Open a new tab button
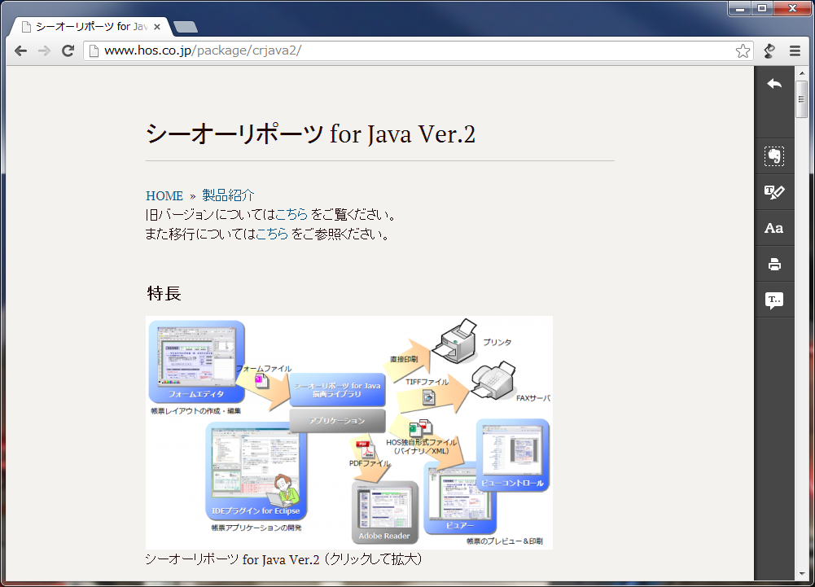 pyautogui.click(x=185, y=27)
